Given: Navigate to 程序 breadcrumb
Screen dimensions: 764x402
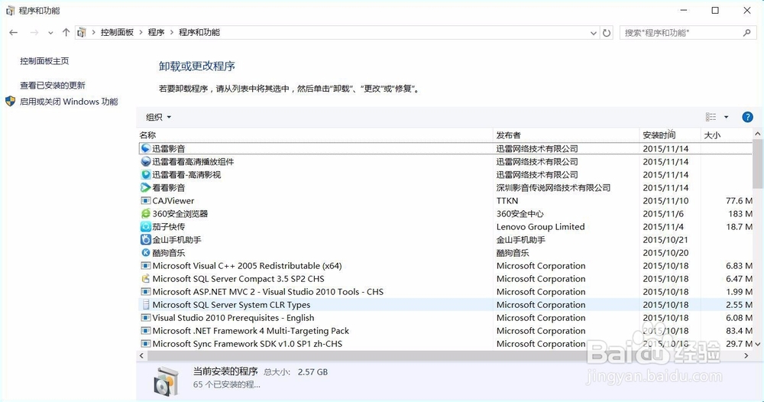Looking at the screenshot, I should [156, 32].
